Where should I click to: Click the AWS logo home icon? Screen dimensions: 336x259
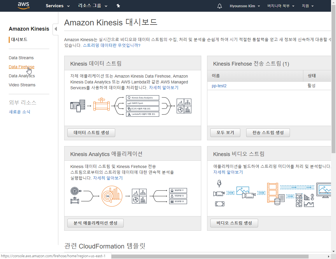(24, 6)
